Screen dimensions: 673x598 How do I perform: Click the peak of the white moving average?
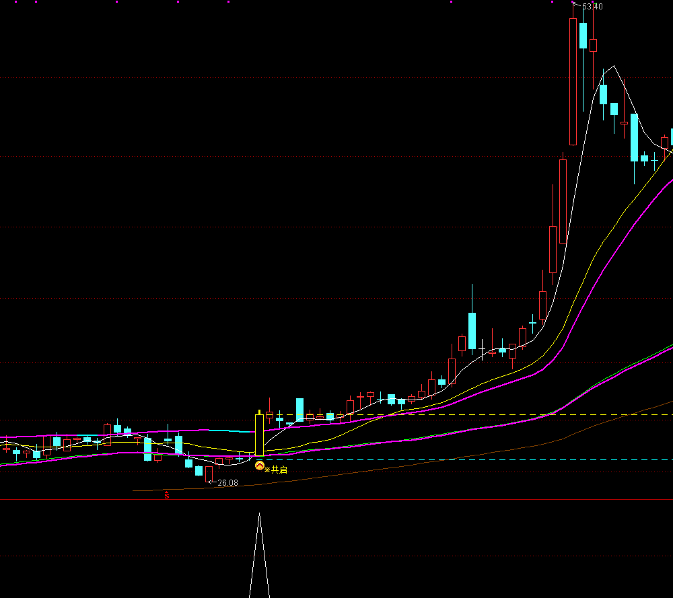coord(613,67)
